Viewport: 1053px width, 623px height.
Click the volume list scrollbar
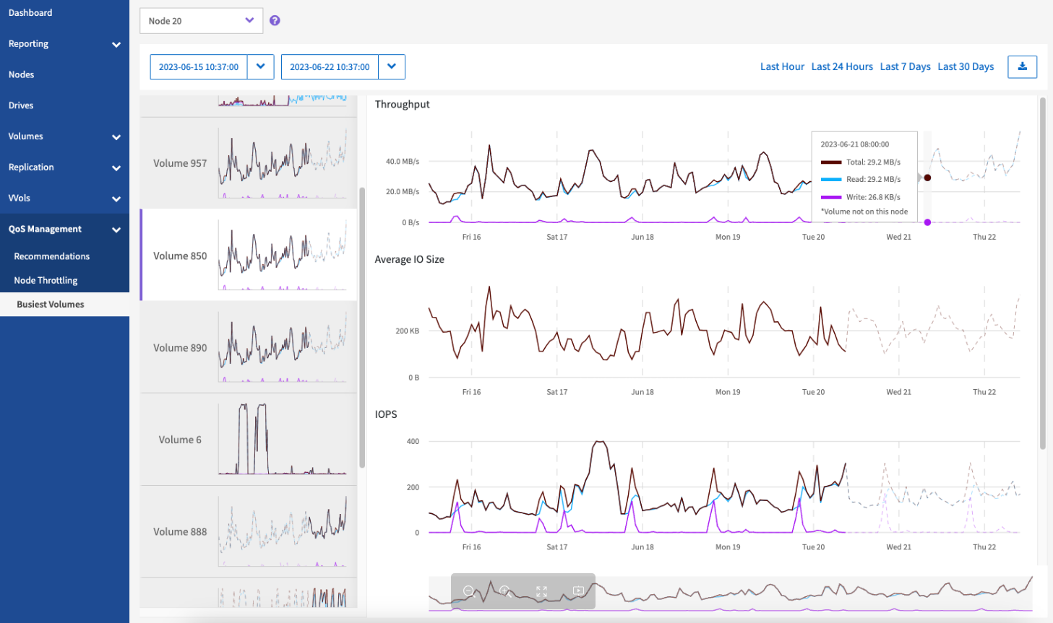361,325
